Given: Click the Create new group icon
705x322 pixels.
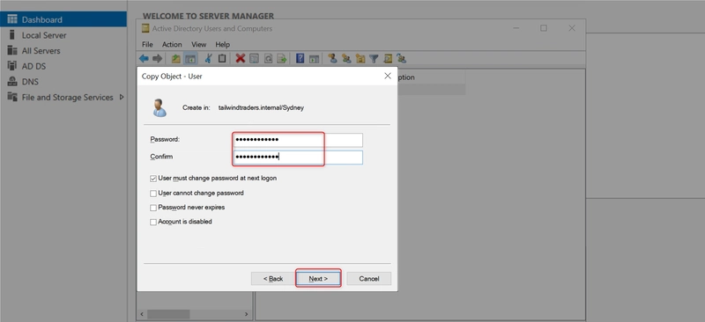Looking at the screenshot, I should tap(346, 58).
